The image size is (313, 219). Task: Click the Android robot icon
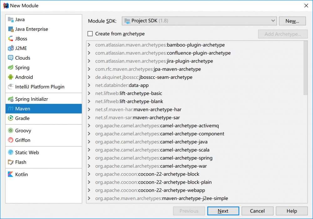tap(11, 77)
